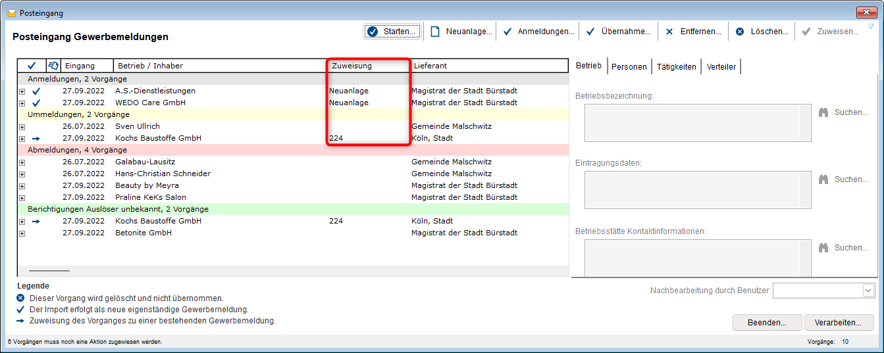Switch to the Personen tab
This screenshot has height=353, width=884.
click(x=629, y=66)
